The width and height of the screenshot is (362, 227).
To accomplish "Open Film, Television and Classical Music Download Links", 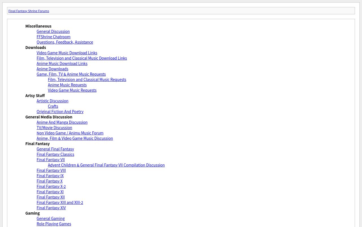I will (82, 58).
